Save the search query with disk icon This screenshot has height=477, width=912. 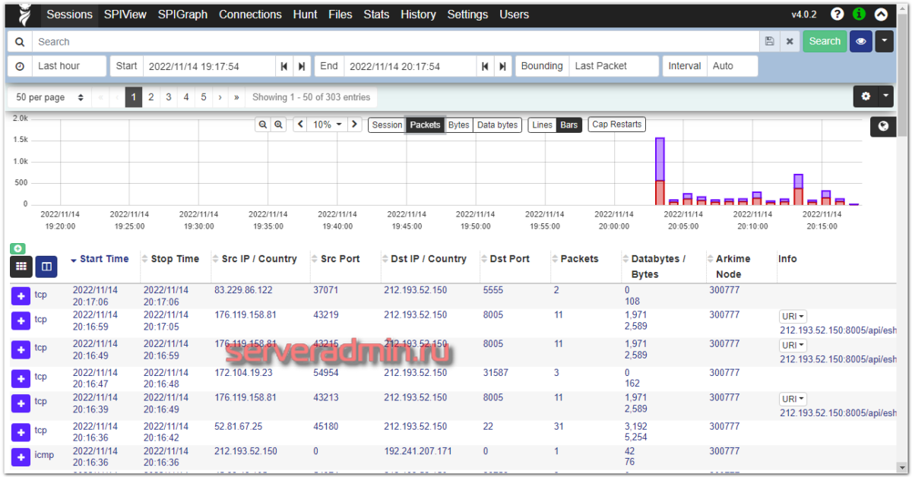(770, 42)
